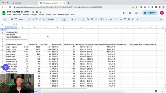The image size is (166, 93).
Task: Open the text color picker
Action: point(83,19)
